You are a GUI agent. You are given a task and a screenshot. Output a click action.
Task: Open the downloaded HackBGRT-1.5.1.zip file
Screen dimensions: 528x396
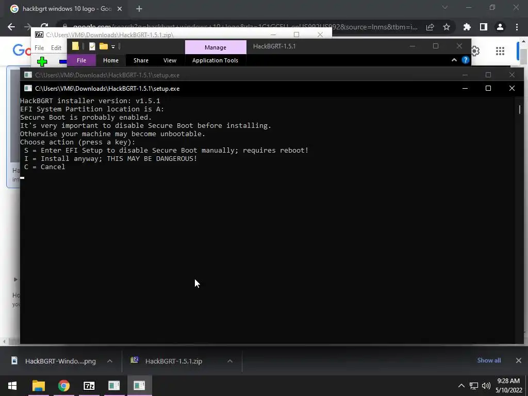[x=174, y=361]
